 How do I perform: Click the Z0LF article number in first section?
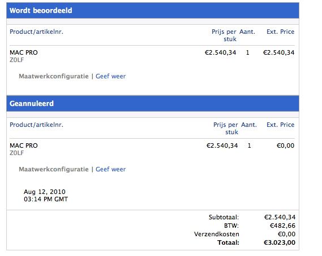coord(16,60)
